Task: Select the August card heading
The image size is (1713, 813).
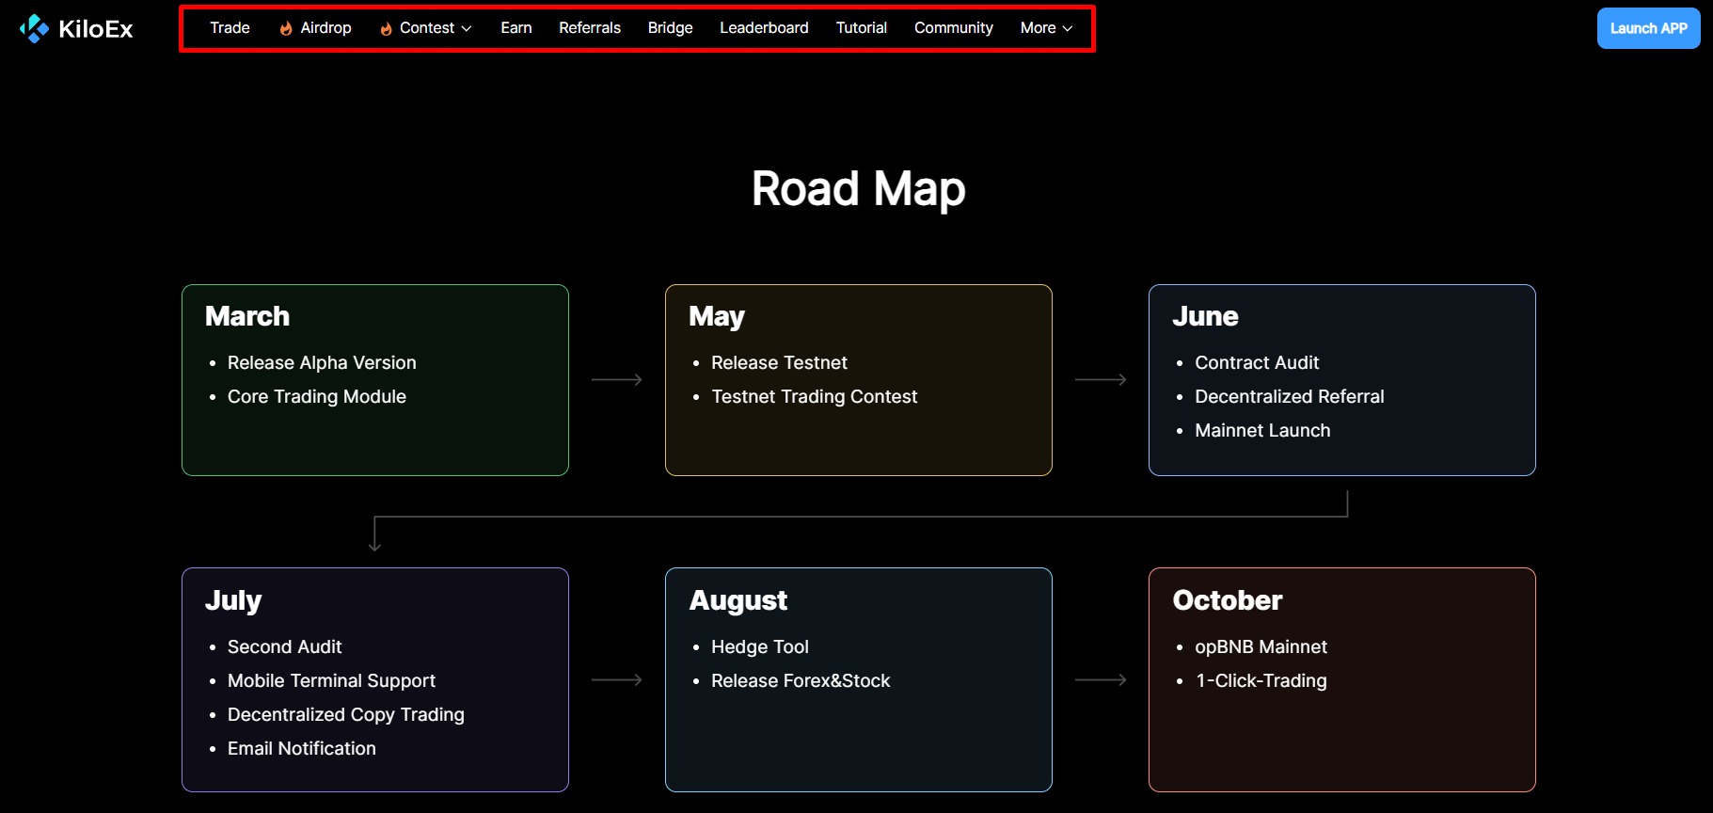Action: (x=738, y=601)
